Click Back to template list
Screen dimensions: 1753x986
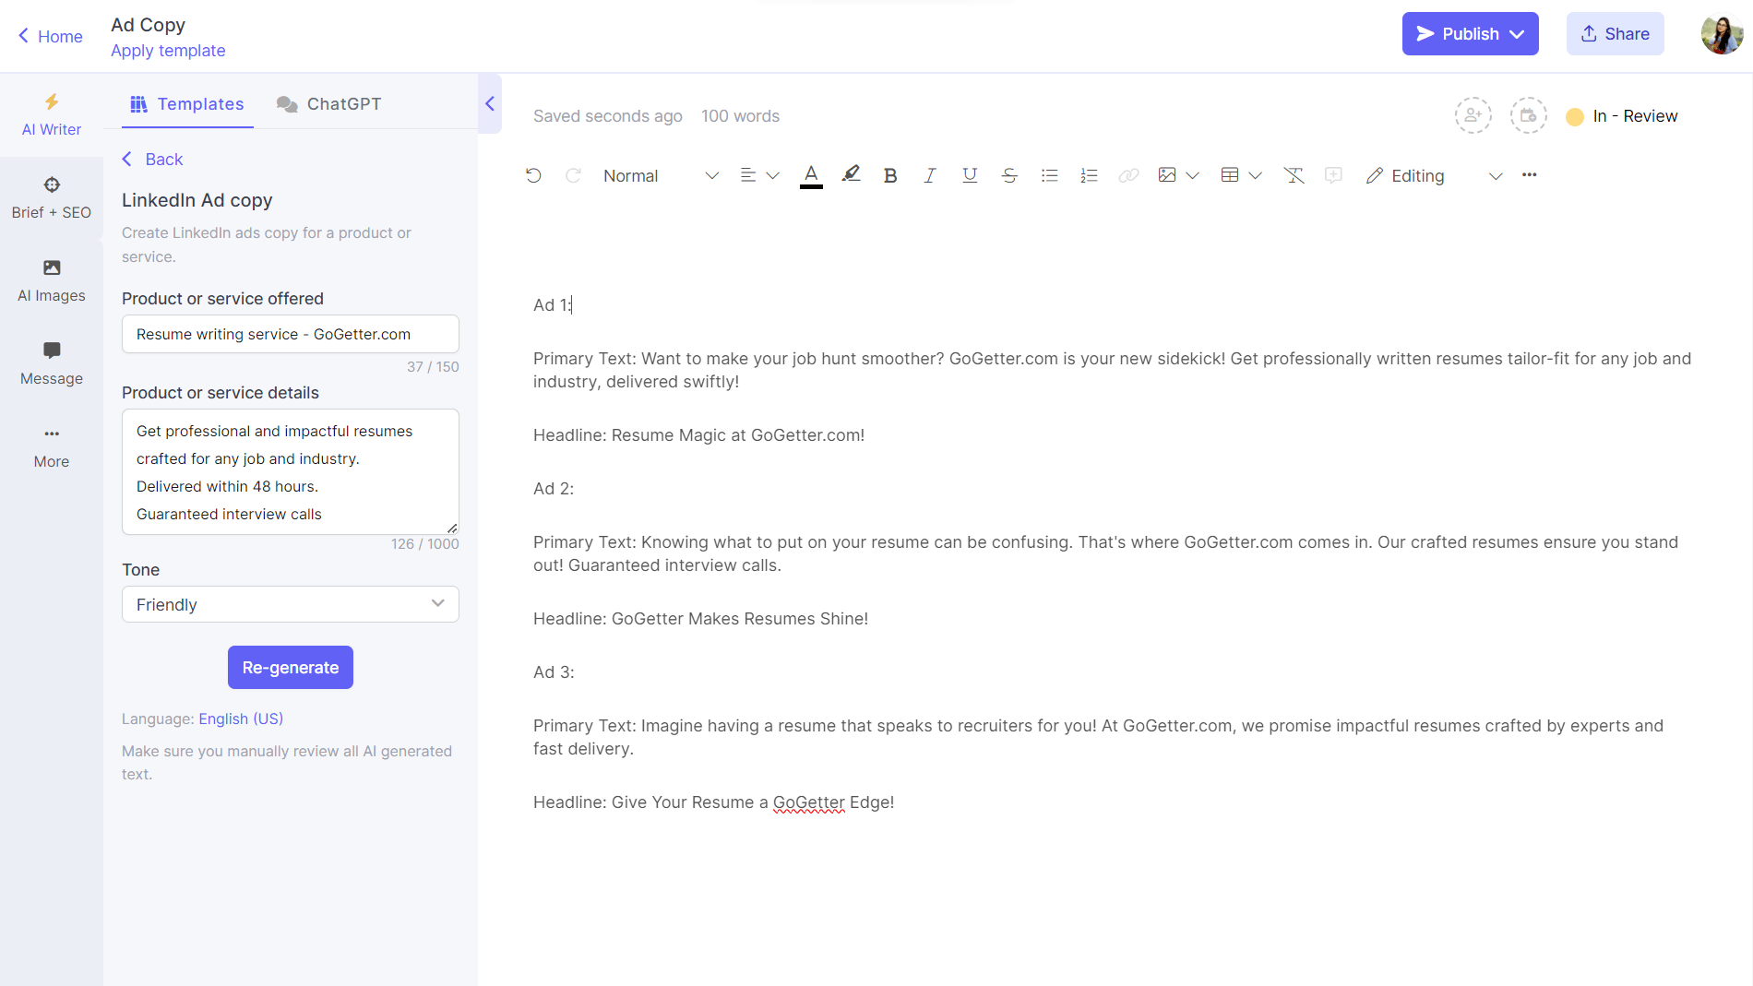click(x=152, y=159)
